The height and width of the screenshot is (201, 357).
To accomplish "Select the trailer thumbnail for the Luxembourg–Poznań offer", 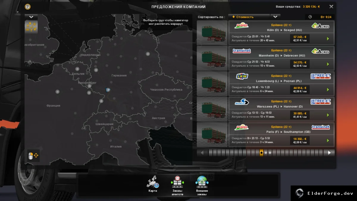I will point(212,84).
